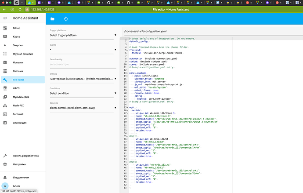Click the Search entity input field
303x193 pixels.
83,64
